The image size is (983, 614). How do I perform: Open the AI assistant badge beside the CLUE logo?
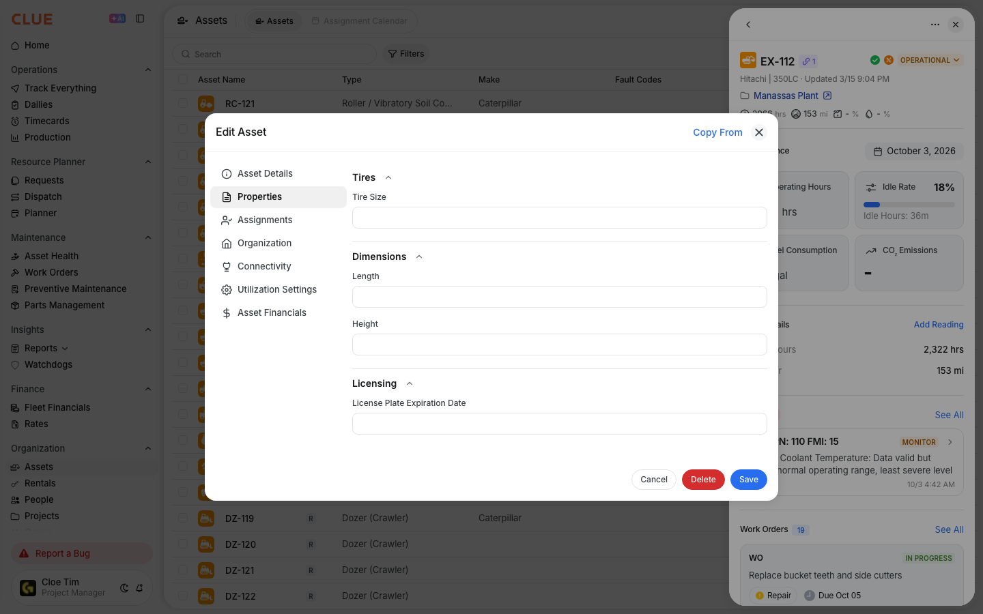(117, 18)
